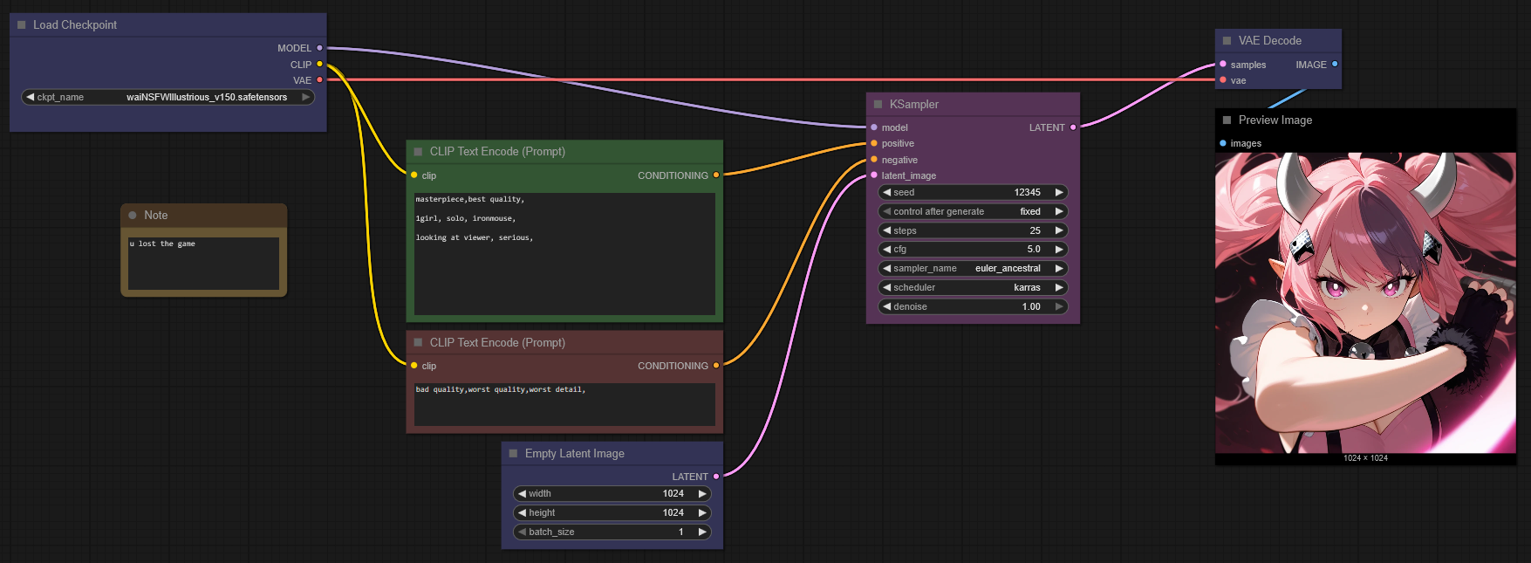The width and height of the screenshot is (1531, 563).
Task: Cycle control after generate with its right arrow
Action: tap(1059, 211)
